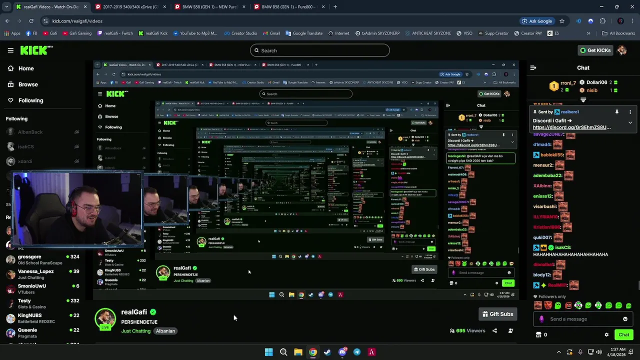Open the browser extensions puzzle icon
This screenshot has width=640, height=360.
pos(602,21)
